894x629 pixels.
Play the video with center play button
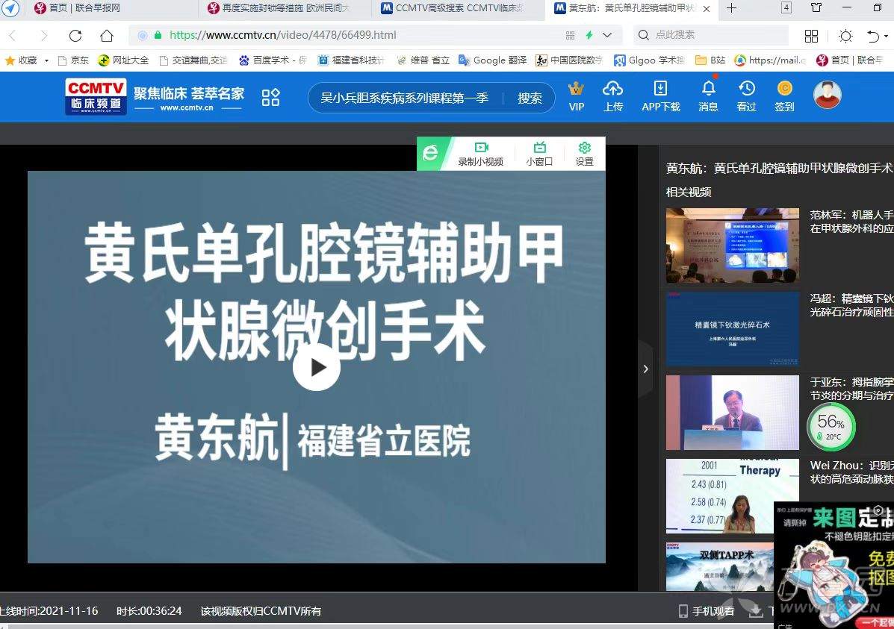point(317,367)
